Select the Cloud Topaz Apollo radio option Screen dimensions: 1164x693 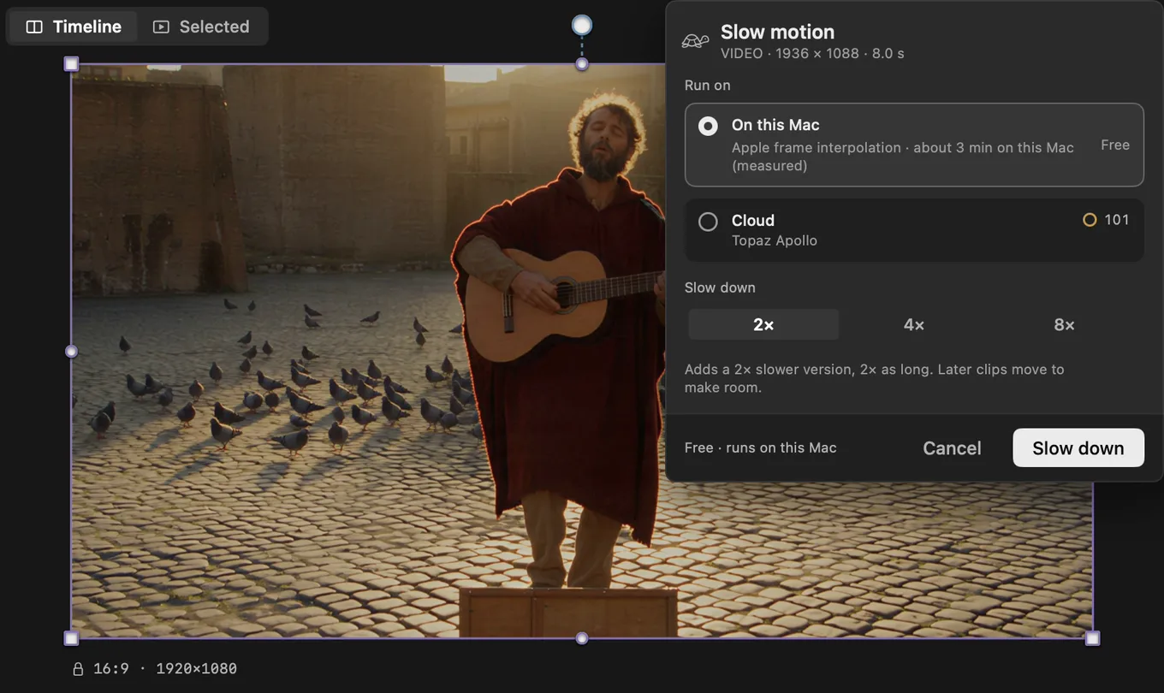[914, 230]
